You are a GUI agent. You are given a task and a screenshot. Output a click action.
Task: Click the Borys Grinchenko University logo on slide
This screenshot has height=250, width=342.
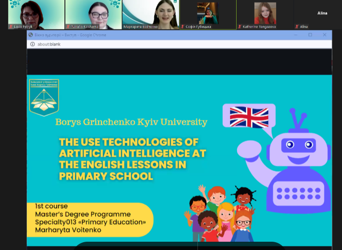coord(44,97)
